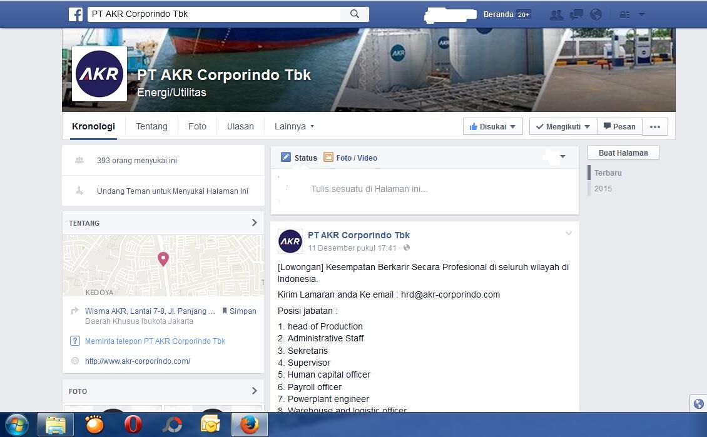Expand the FOTO section chevron

(x=254, y=391)
